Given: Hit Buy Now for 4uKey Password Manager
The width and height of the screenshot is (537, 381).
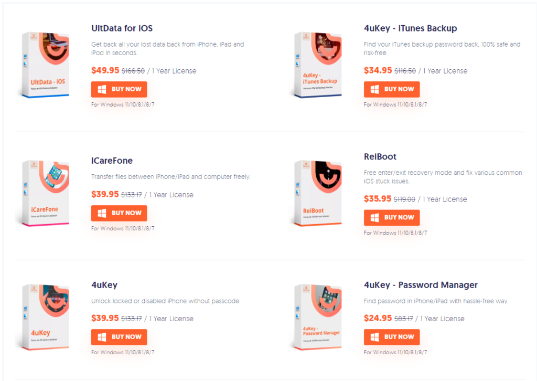Looking at the screenshot, I should click(x=392, y=337).
